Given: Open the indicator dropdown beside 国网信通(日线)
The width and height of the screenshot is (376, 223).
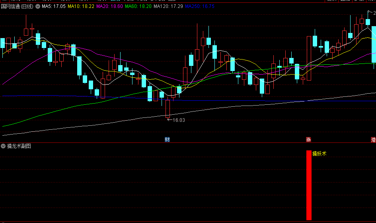Looking at the screenshot, I should pos(38,6).
